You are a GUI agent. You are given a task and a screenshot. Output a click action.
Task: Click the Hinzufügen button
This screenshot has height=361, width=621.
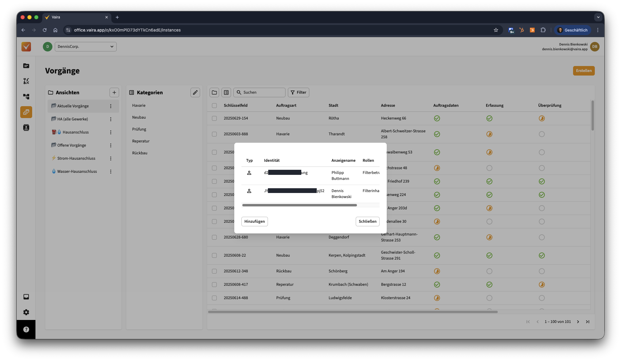[x=255, y=222]
